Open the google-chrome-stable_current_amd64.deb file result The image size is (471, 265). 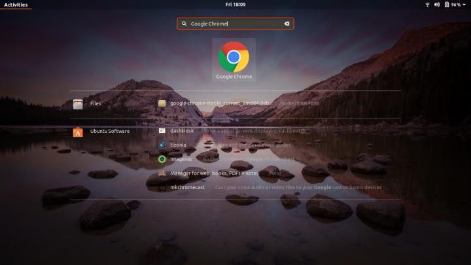[x=219, y=103]
